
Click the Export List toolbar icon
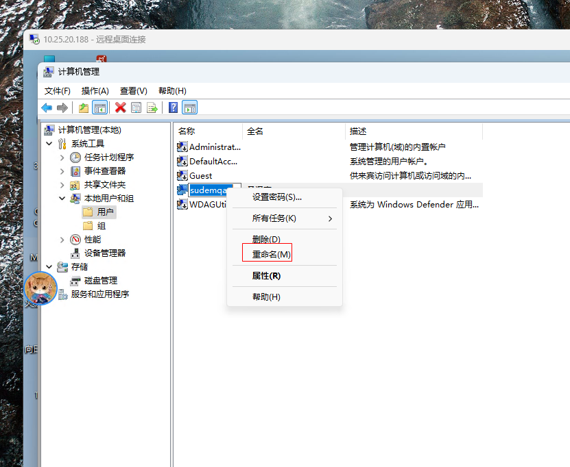click(152, 108)
